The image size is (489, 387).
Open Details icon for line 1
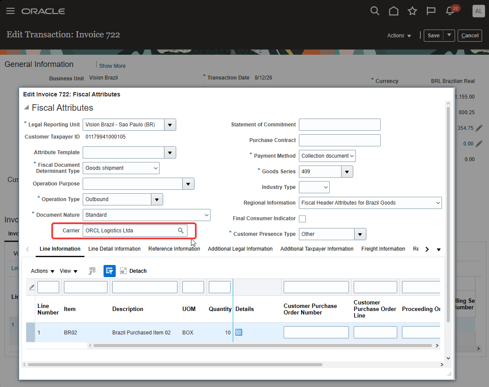point(238,332)
